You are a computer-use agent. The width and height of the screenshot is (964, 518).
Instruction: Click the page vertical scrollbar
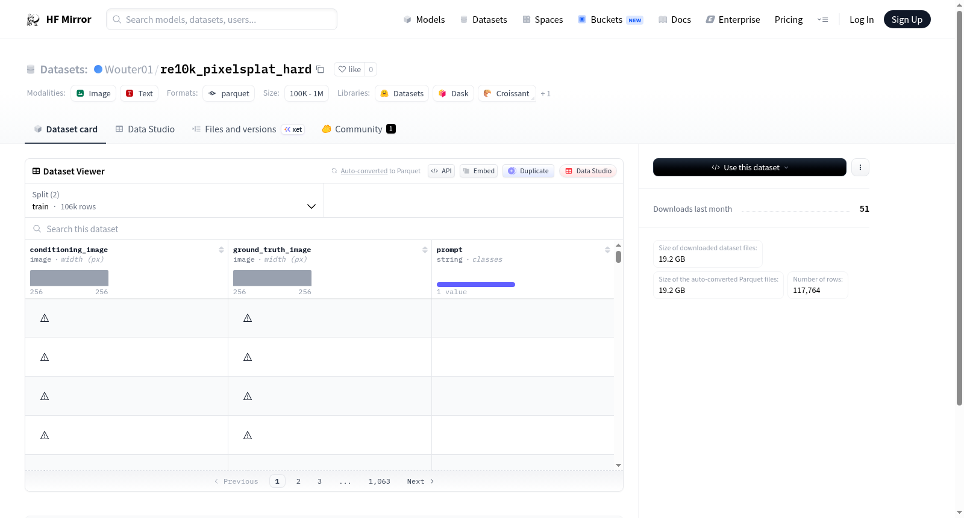959,208
